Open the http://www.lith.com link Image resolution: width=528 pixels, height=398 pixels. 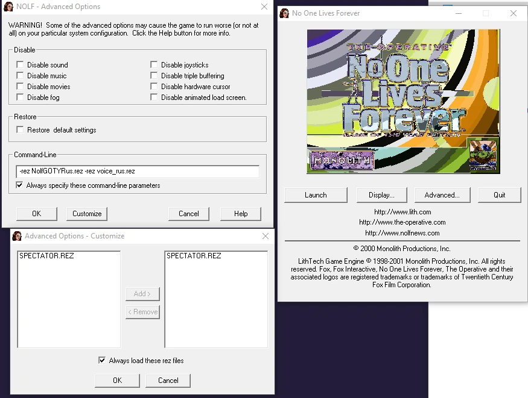402,212
